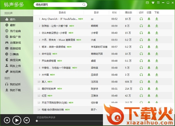Open the feedback message icon
This screenshot has height=126, width=175.
coord(147,2)
